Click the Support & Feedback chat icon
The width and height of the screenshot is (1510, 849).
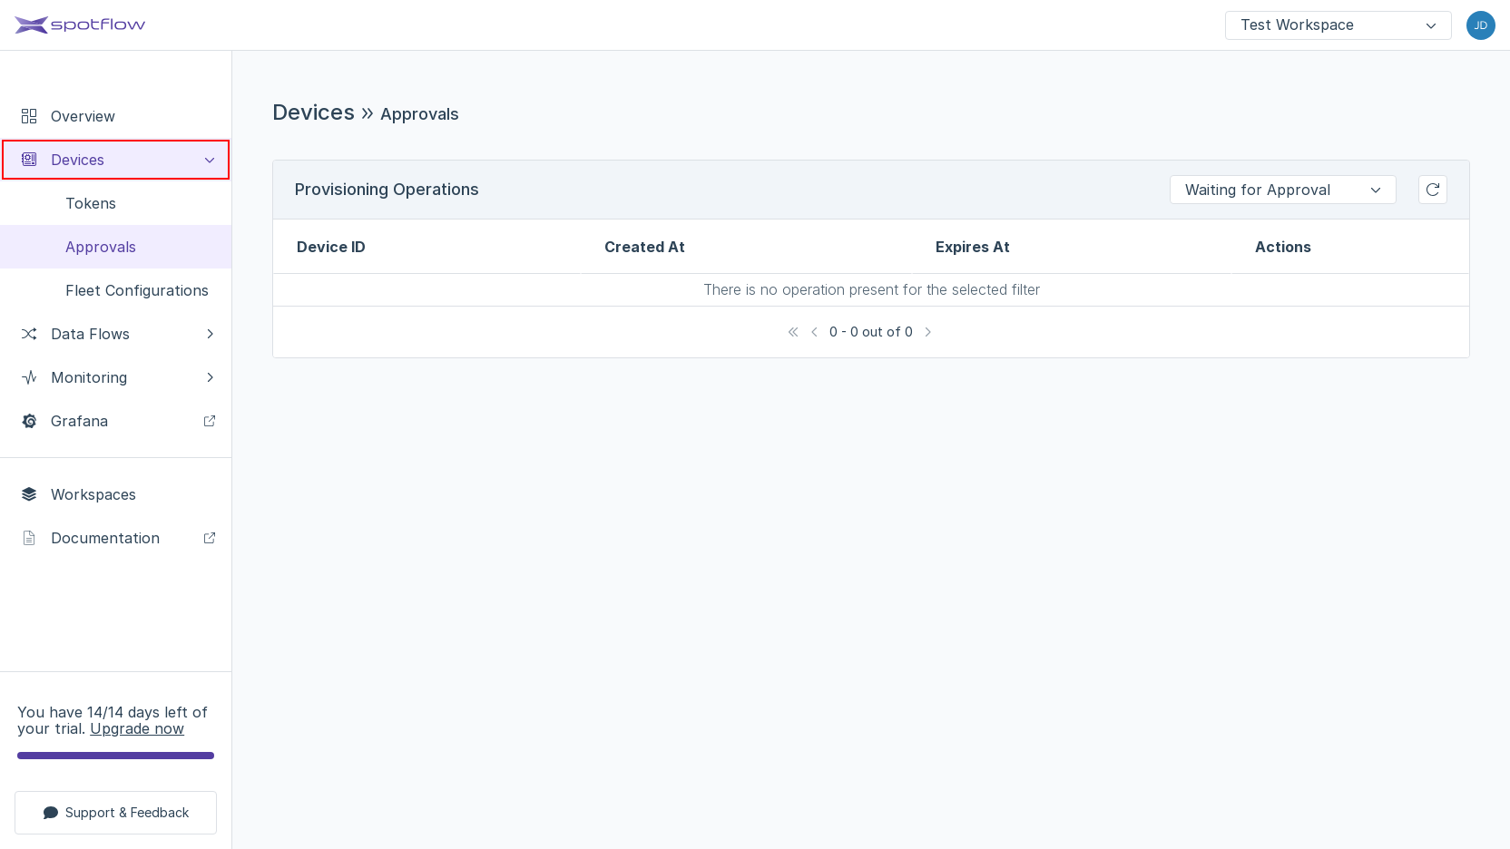point(51,813)
